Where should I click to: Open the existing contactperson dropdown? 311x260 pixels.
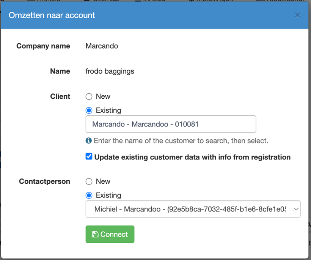(x=193, y=209)
